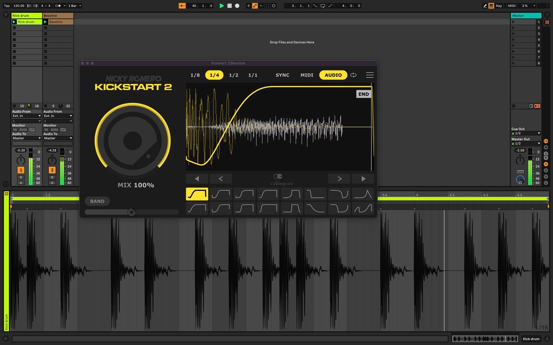Click the transport Stop button

229,6
